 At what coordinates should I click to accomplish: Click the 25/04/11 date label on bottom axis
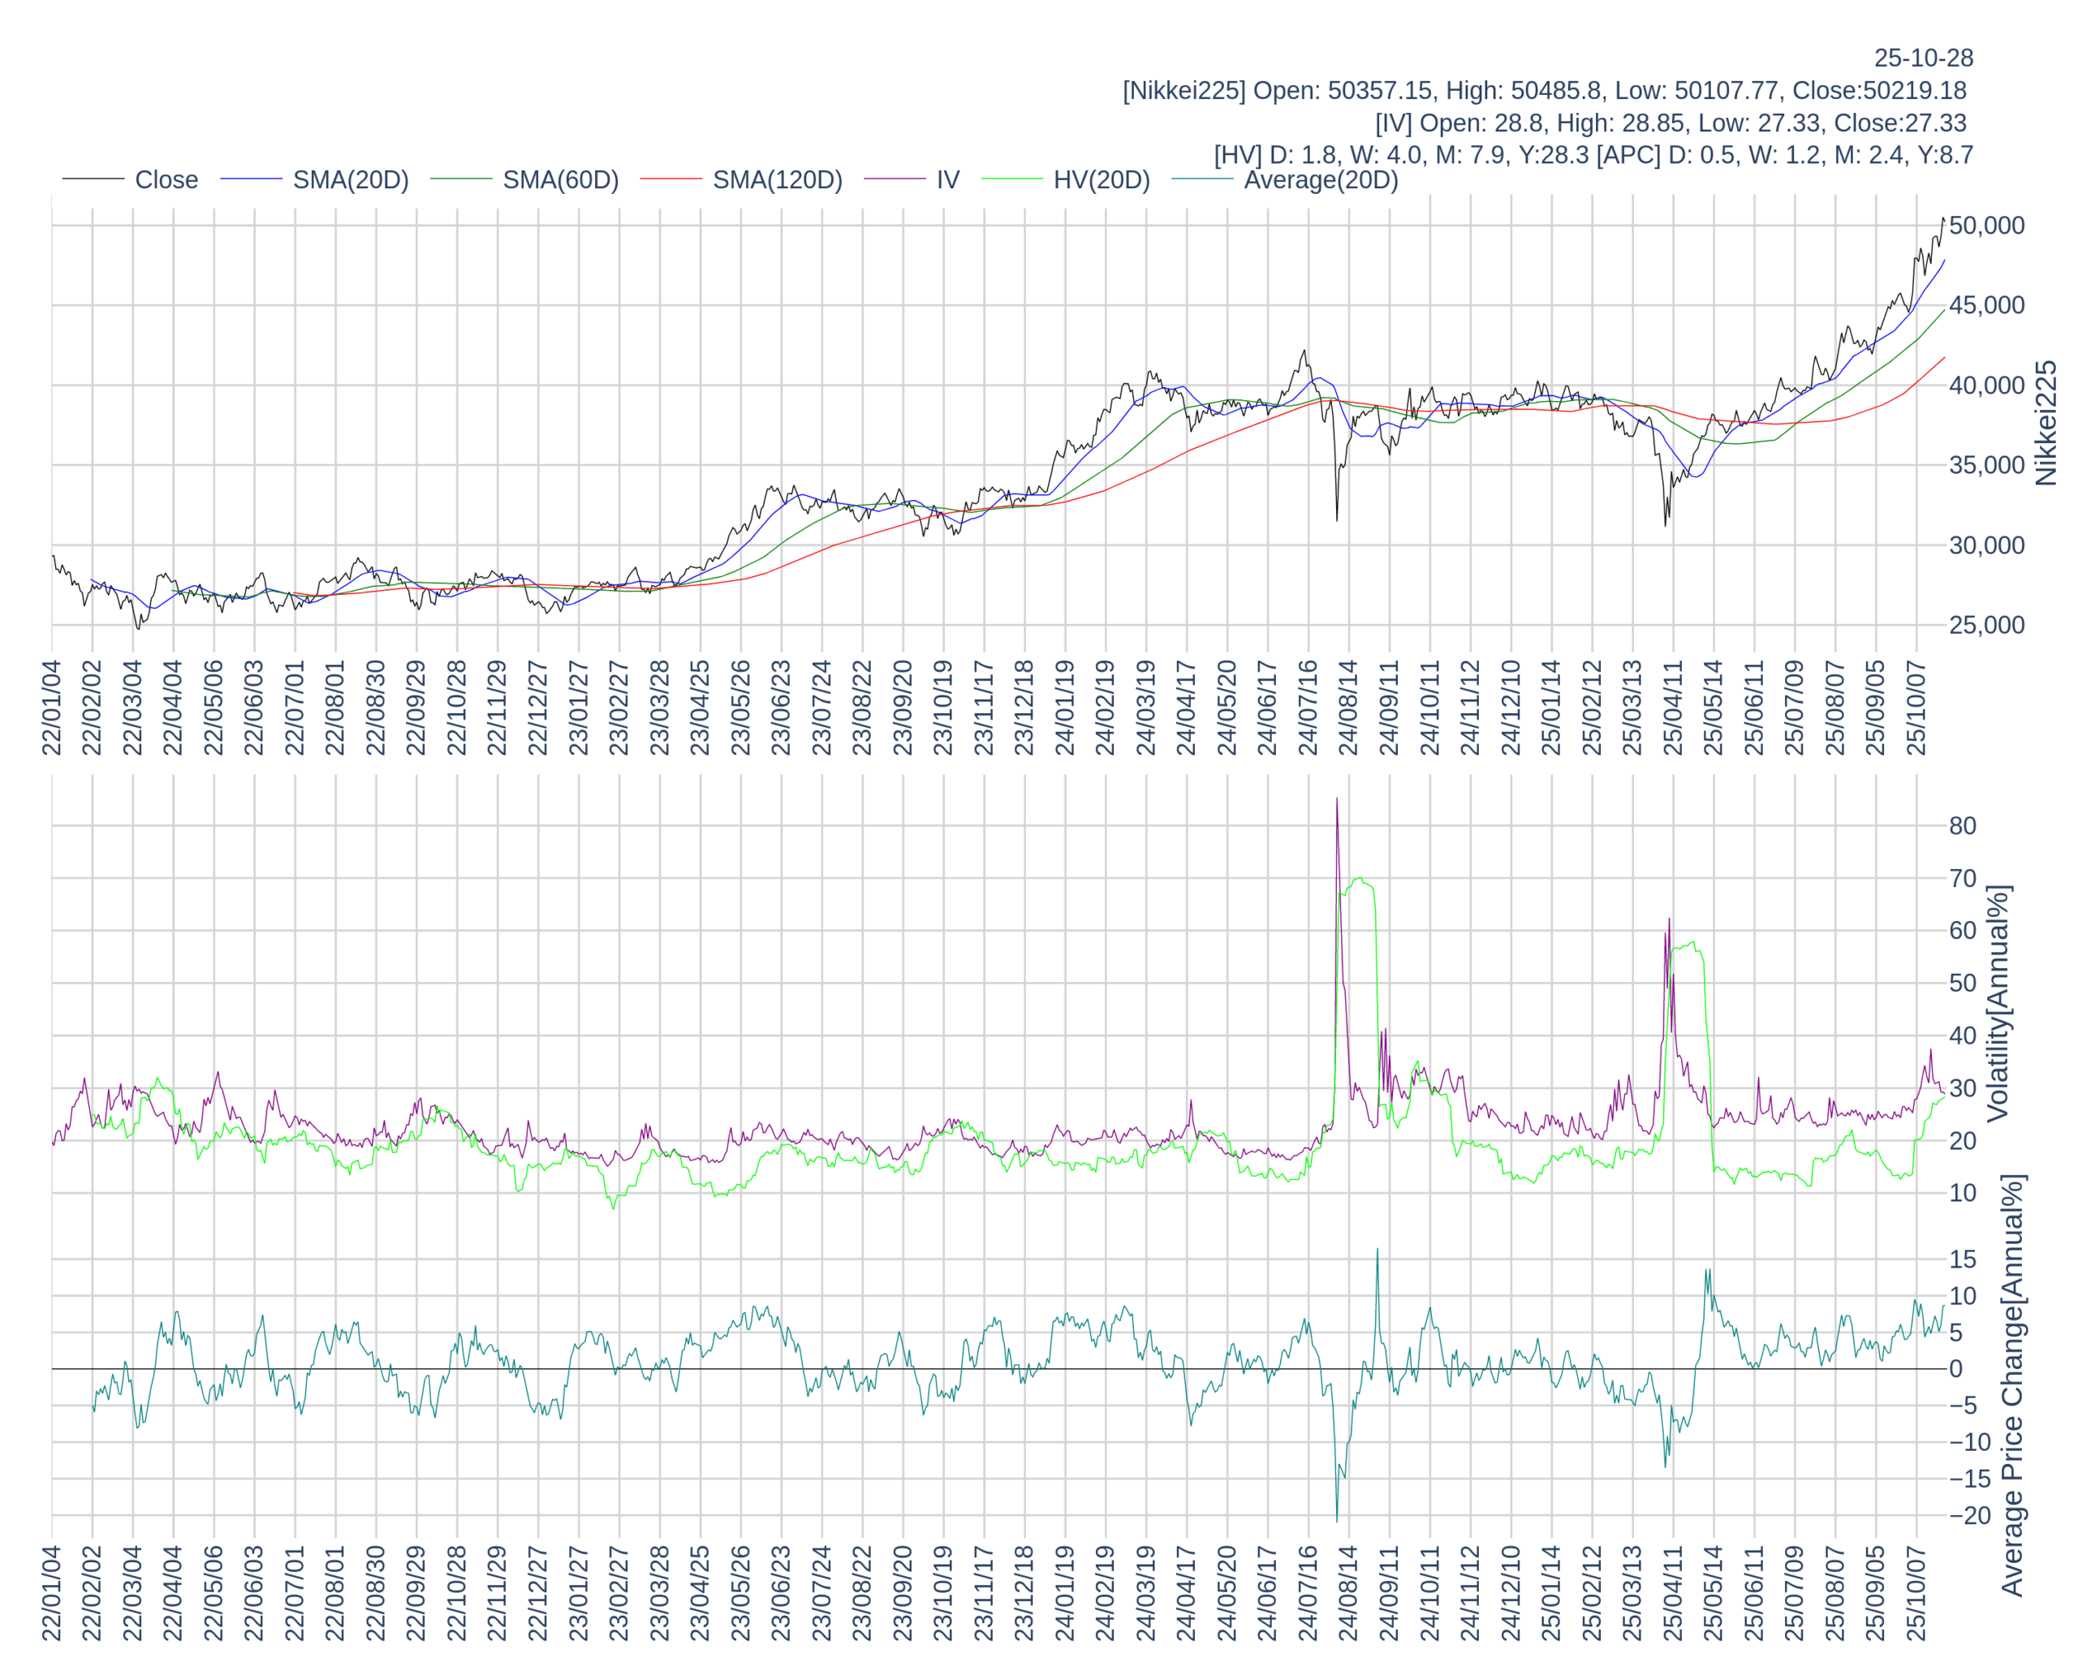tap(1672, 1593)
